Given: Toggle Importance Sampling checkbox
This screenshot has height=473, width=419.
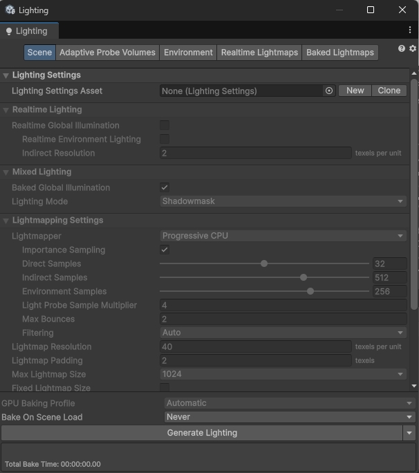Looking at the screenshot, I should coord(165,250).
